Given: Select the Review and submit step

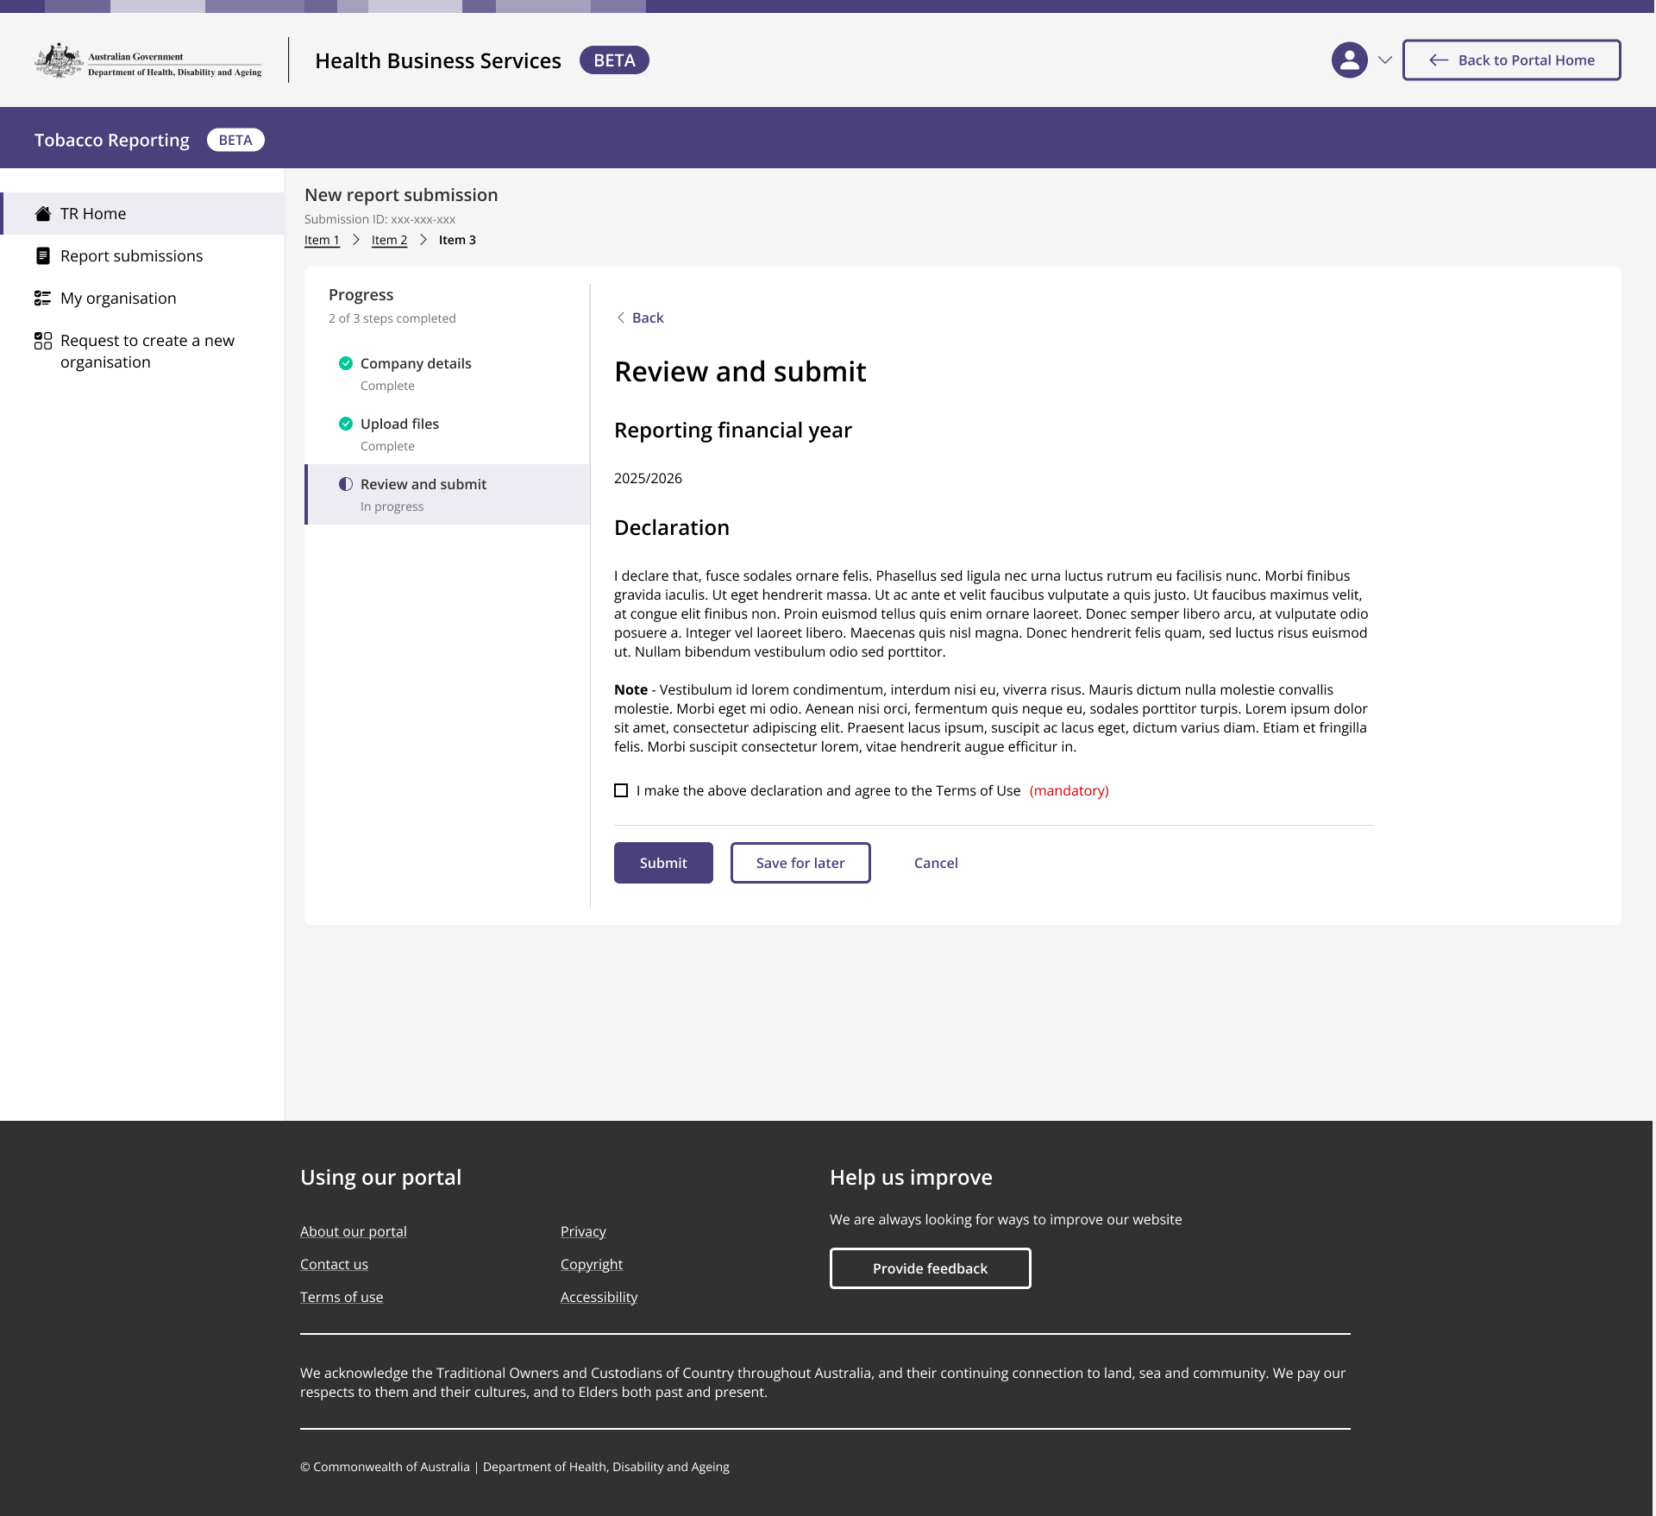Looking at the screenshot, I should click(x=448, y=494).
